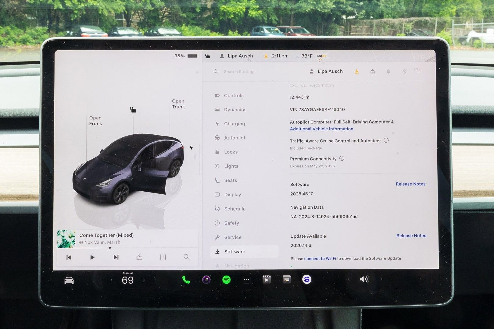Open Release Notes for update 2026.14.6
Screen dimensions: 494x329
(x=411, y=236)
